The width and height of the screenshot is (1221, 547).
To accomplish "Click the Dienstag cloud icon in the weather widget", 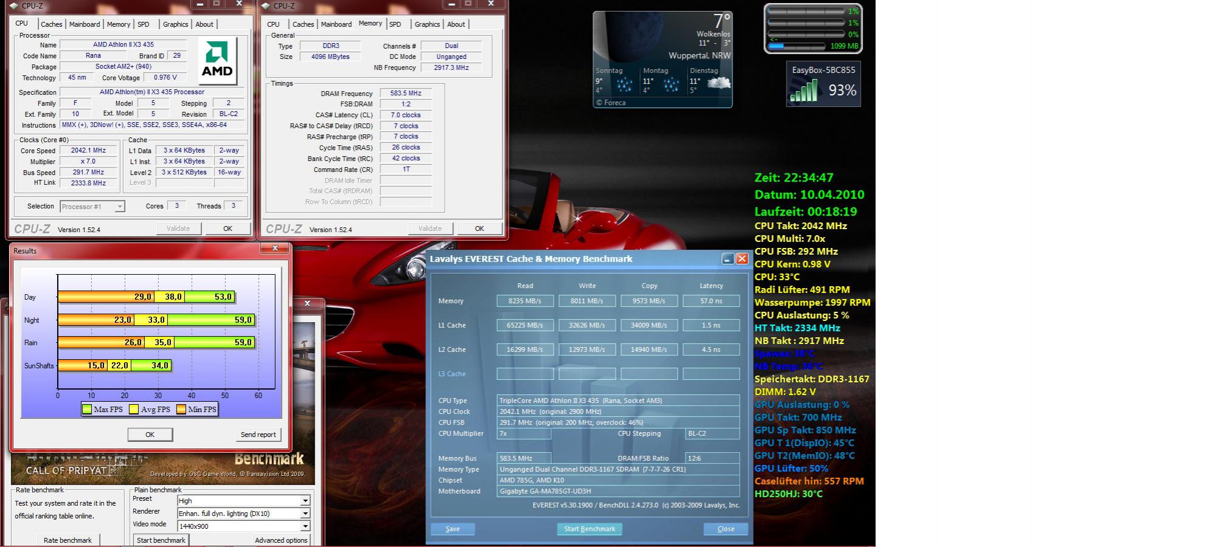I will 718,83.
